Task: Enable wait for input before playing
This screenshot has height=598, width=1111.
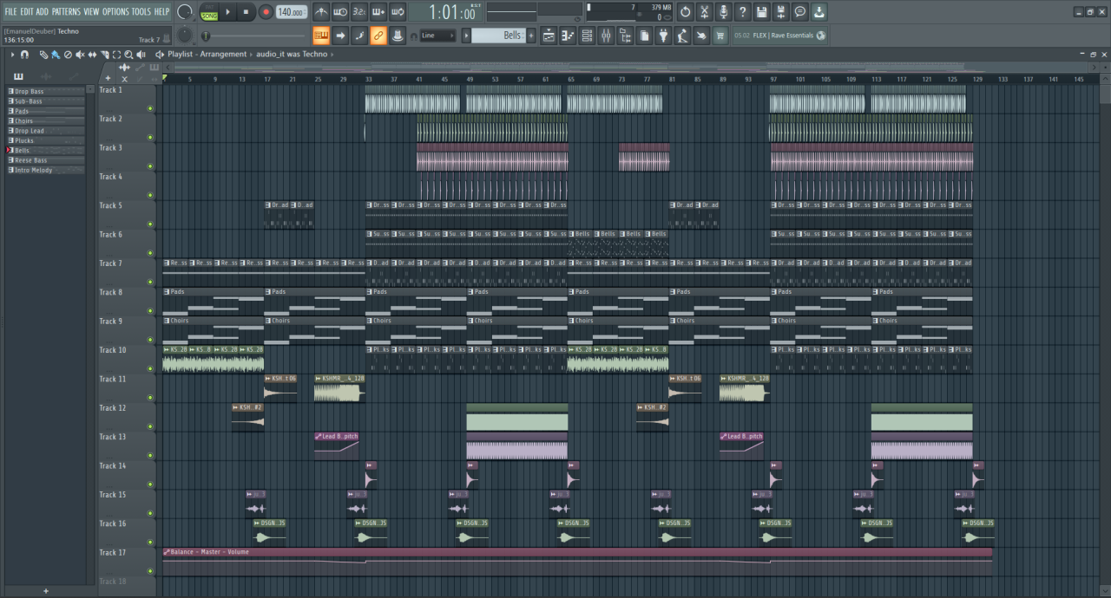Action: [340, 12]
